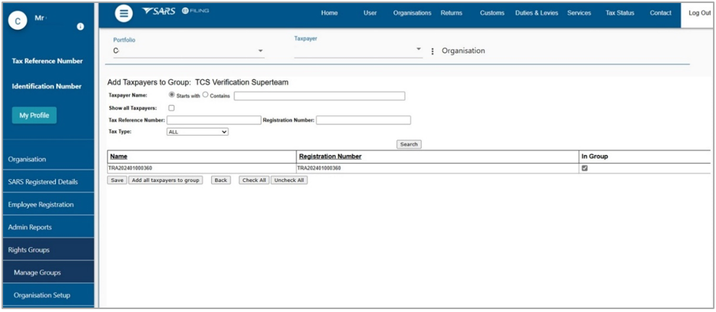Click the Save button
Image resolution: width=716 pixels, height=312 pixels.
[x=117, y=180]
